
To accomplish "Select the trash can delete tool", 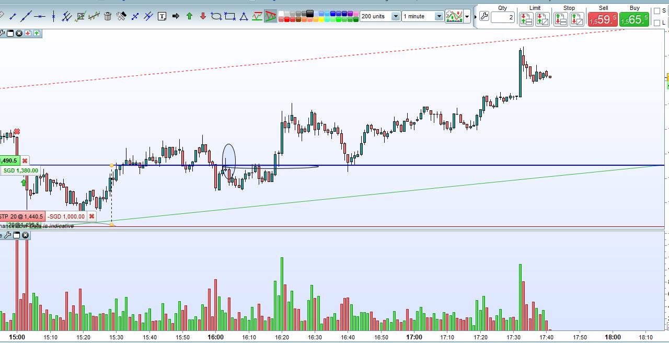I will coord(108,16).
